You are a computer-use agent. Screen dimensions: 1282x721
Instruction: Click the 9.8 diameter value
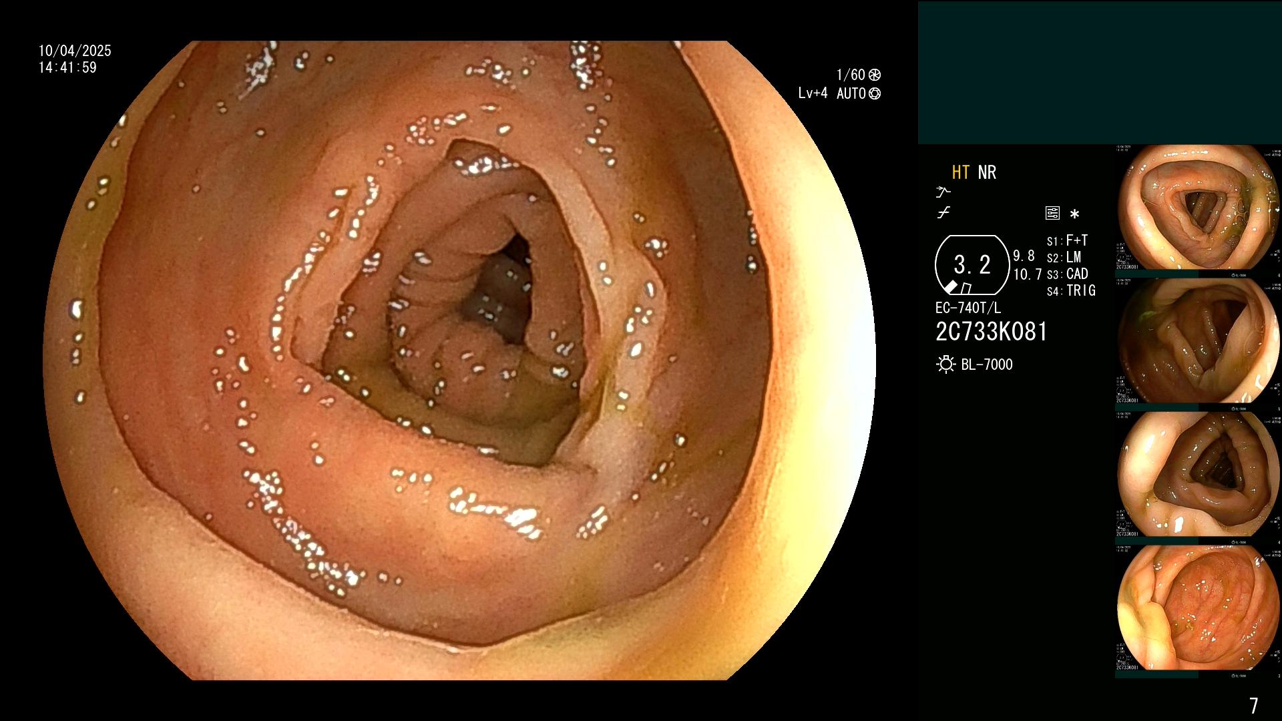[x=1024, y=256]
